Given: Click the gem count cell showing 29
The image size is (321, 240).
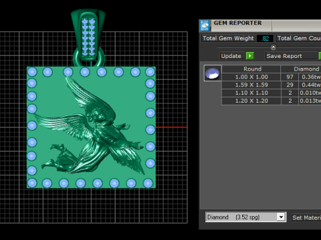Looking at the screenshot, I should [x=290, y=85].
